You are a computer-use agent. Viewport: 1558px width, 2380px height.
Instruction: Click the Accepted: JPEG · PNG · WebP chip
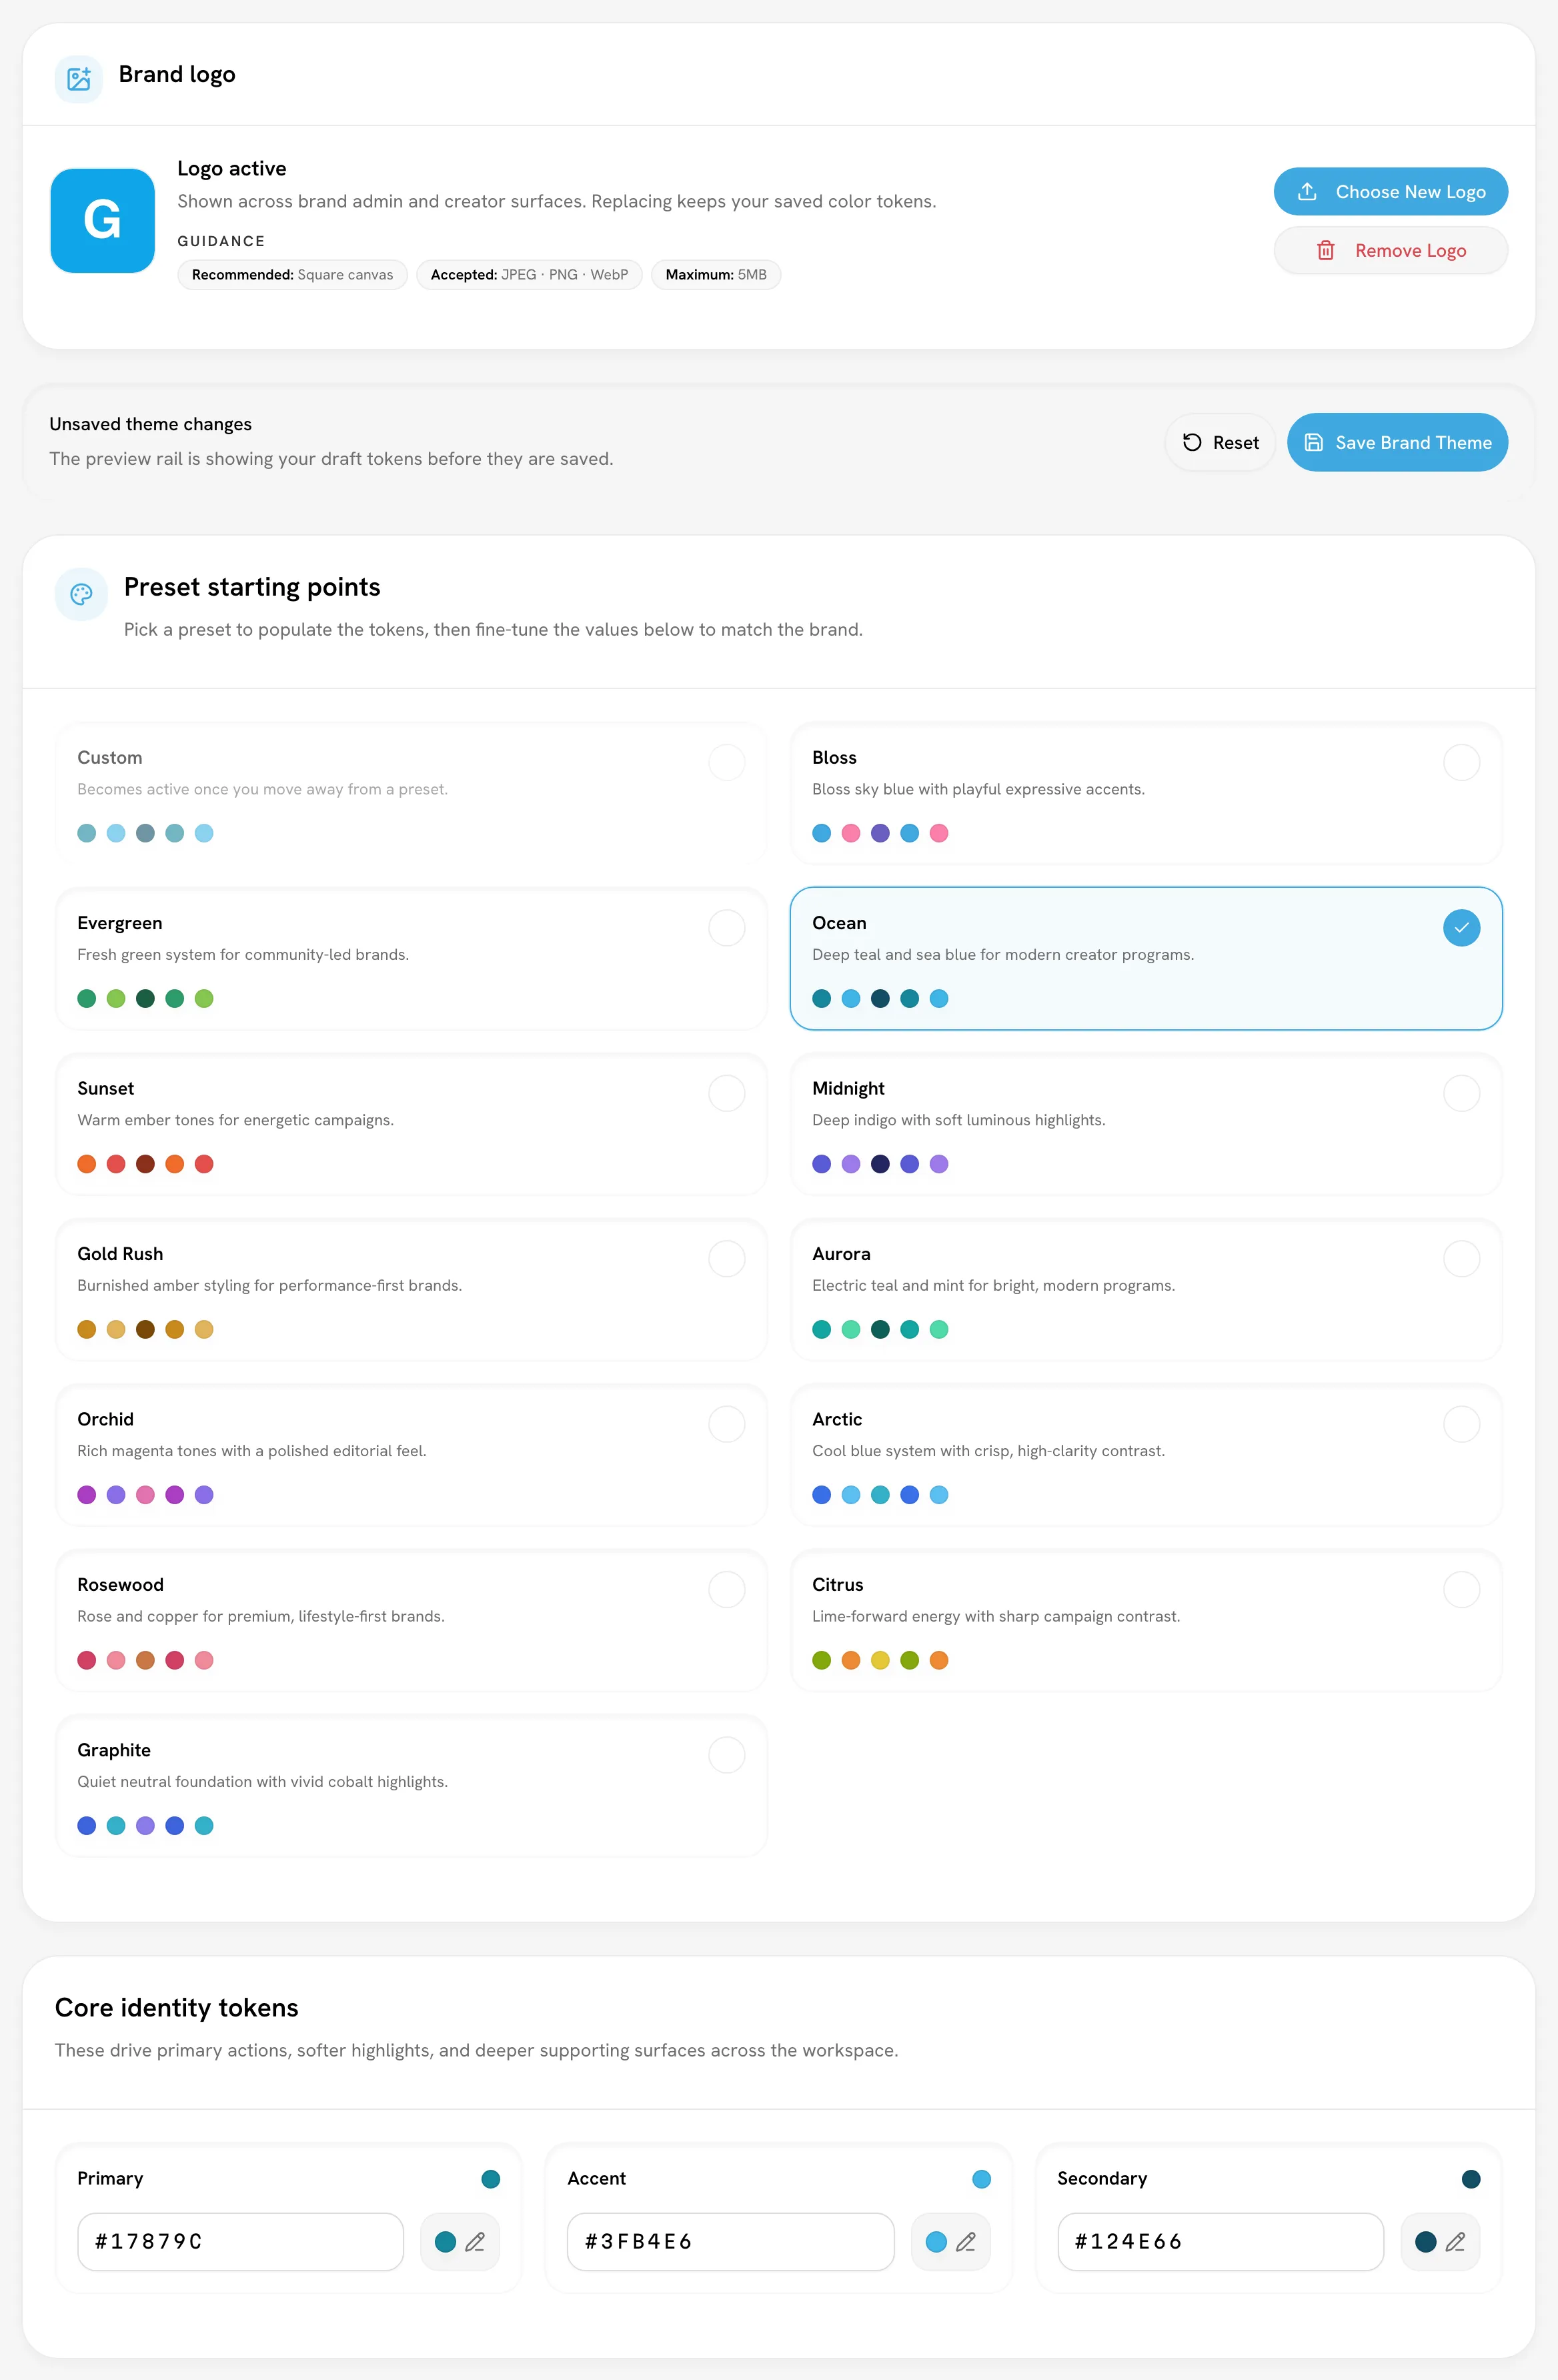(530, 275)
